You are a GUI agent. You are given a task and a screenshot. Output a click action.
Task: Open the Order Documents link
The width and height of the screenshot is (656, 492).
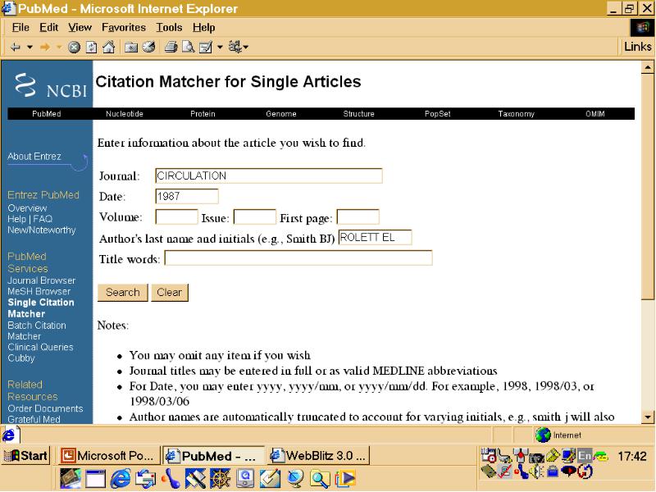(x=45, y=408)
